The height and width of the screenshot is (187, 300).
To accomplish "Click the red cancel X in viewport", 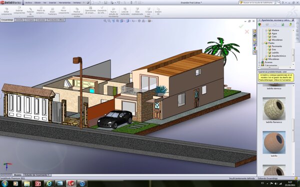I will [x=247, y=32].
